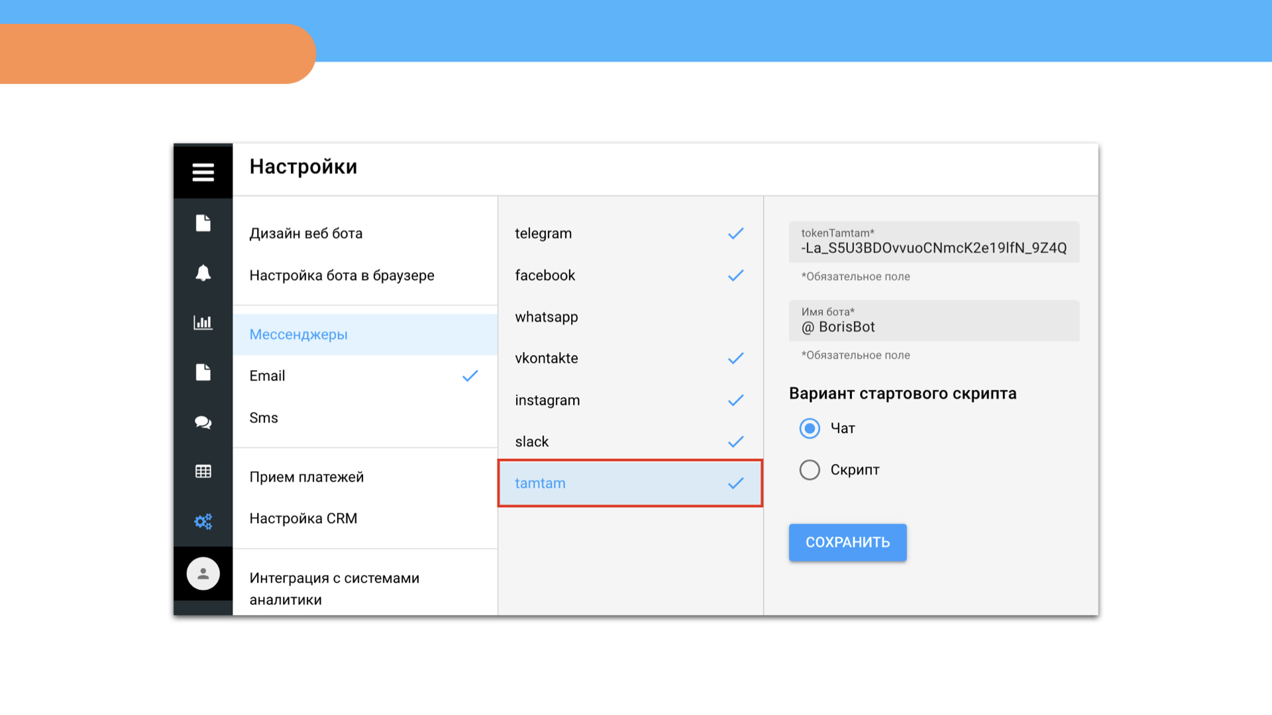Open Настройка CRM item
1272x715 pixels.
pyautogui.click(x=365, y=518)
